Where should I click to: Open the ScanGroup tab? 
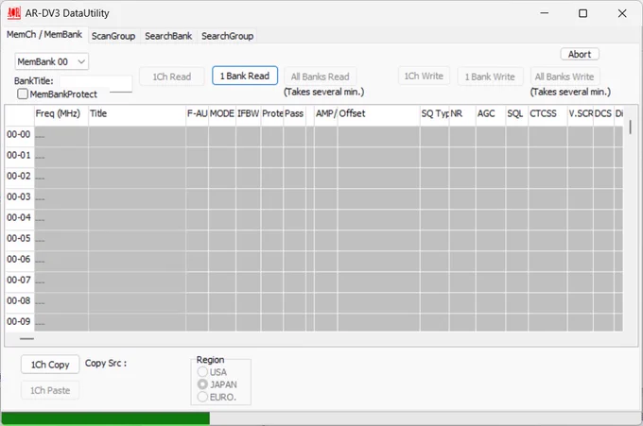point(113,36)
